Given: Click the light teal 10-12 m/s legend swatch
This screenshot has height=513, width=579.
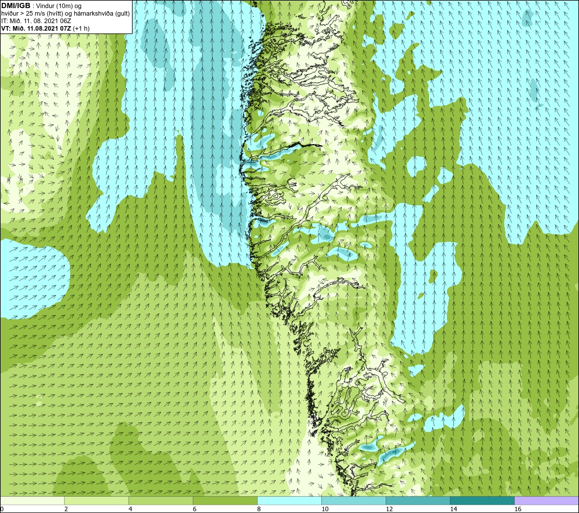Looking at the screenshot, I should point(354,500).
